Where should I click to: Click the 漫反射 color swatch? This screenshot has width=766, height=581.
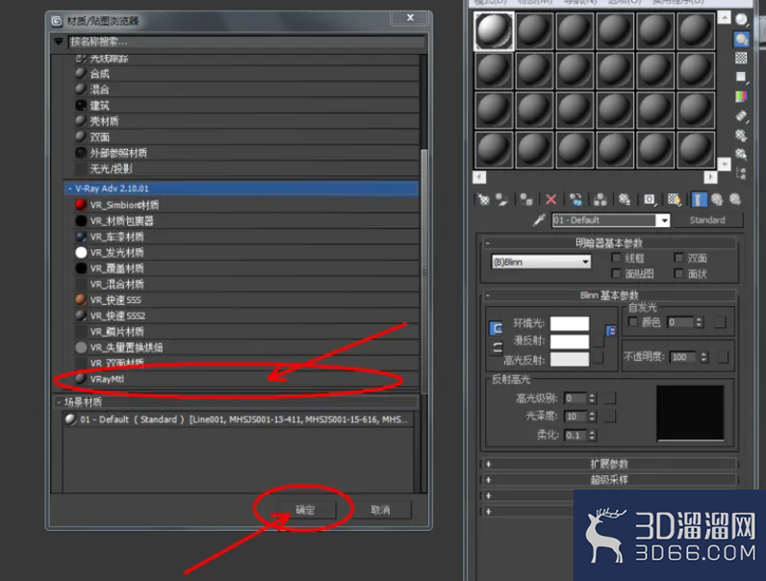coord(570,341)
